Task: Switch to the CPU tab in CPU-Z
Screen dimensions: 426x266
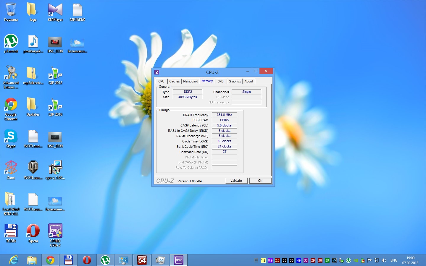Action: tap(161, 81)
